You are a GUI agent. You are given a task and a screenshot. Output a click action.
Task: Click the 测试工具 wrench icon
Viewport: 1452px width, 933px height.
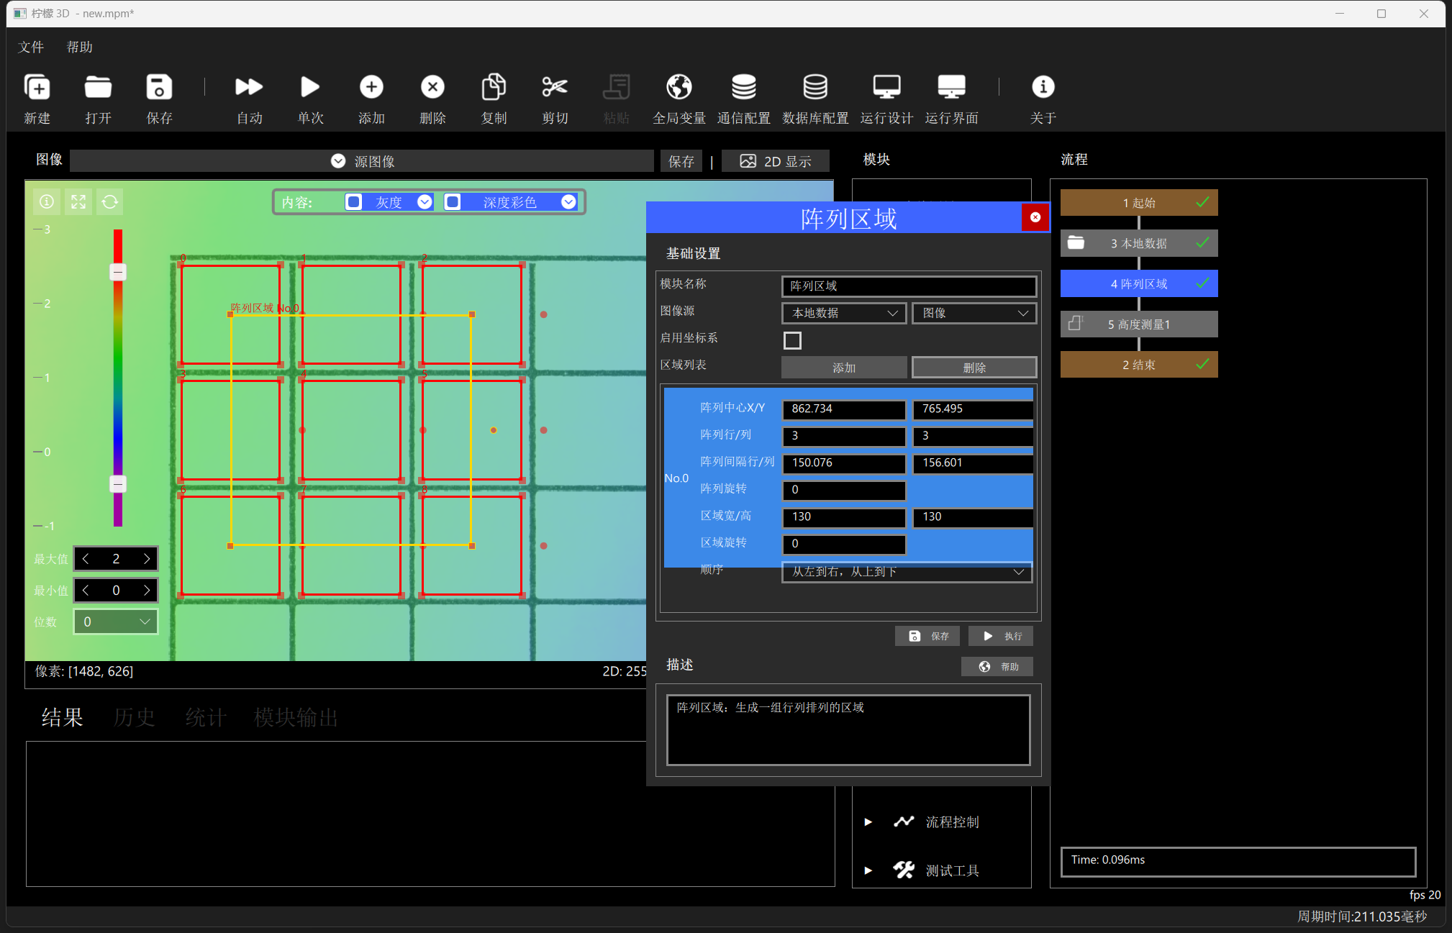[x=904, y=870]
